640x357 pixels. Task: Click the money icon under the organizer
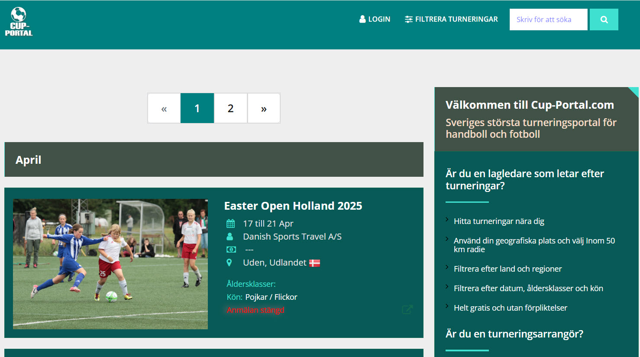pyautogui.click(x=231, y=250)
